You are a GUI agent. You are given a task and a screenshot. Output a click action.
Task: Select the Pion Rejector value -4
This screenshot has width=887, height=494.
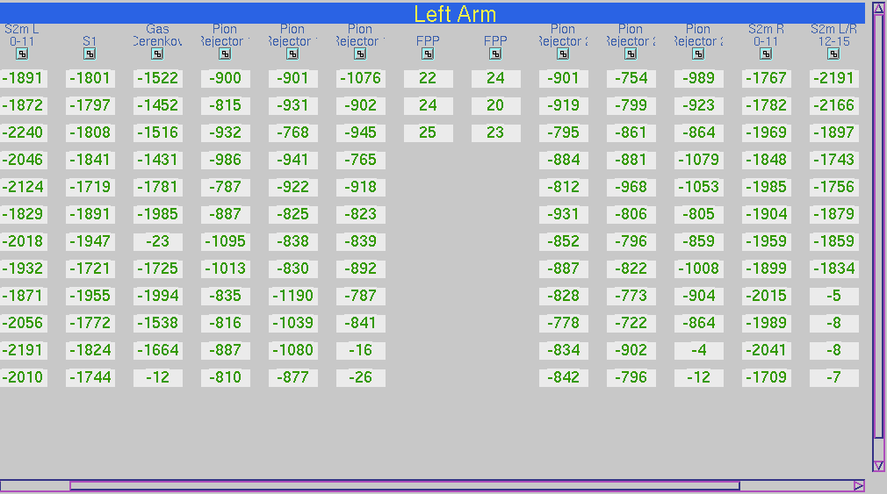(699, 350)
